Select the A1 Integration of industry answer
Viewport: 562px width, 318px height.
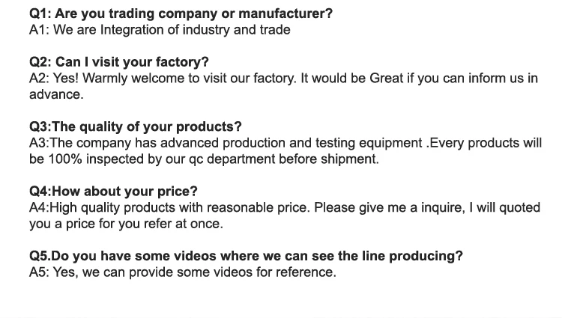(x=159, y=30)
